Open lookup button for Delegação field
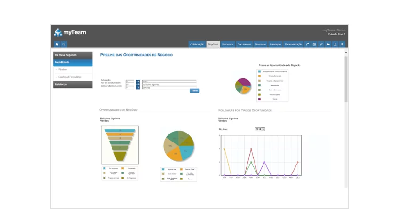Image resolution: width=399 pixels, height=209 pixels. [138, 81]
